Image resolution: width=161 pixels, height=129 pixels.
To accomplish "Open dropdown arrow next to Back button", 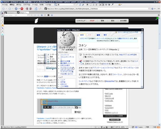I will (x=6, y=9).
